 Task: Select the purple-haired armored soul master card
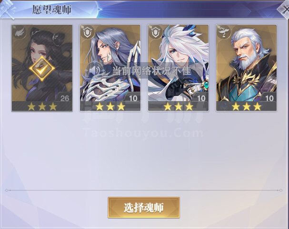coord(110,68)
